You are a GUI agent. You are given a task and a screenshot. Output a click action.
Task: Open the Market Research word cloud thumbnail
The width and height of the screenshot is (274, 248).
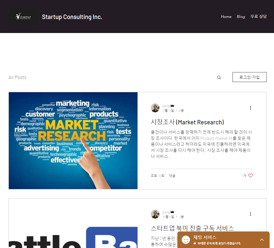pos(73,141)
